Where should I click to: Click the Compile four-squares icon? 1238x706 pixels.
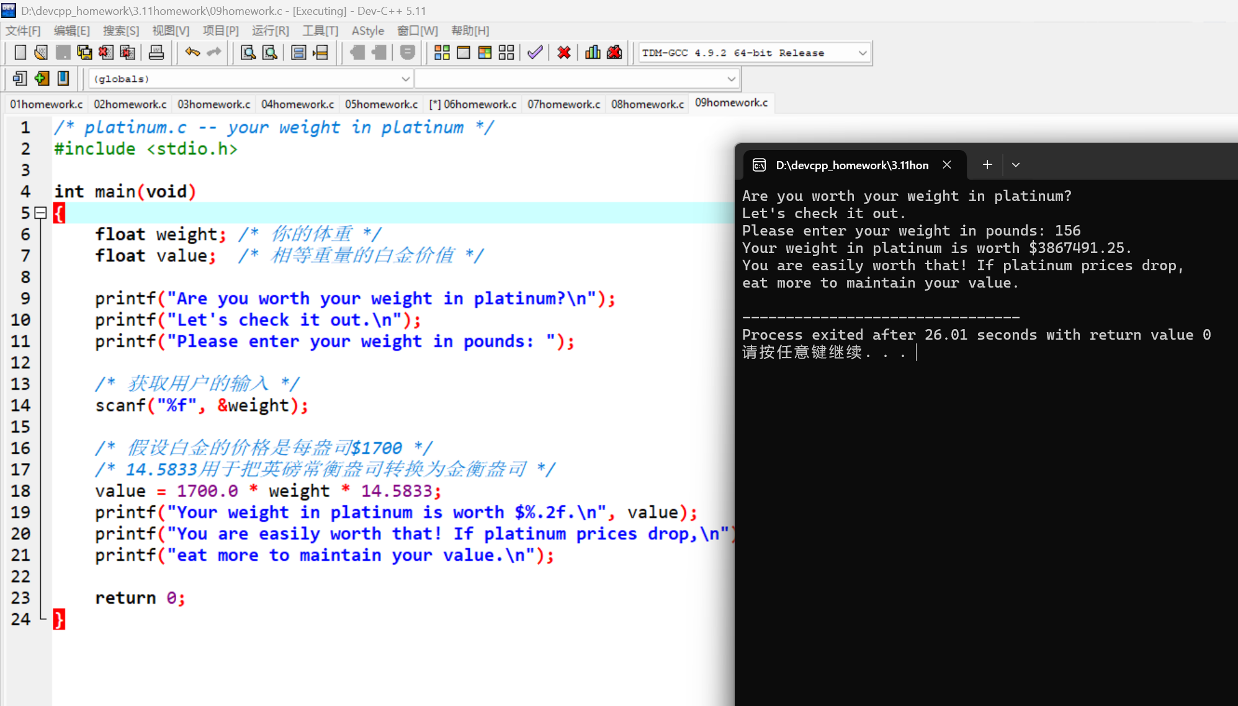click(x=442, y=53)
